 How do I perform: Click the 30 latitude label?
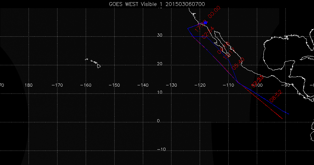pos(160,35)
